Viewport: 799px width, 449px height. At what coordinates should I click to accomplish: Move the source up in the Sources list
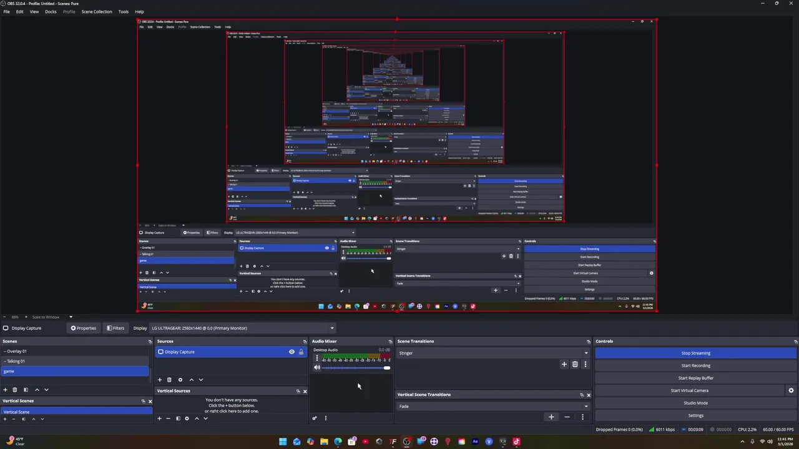192,380
